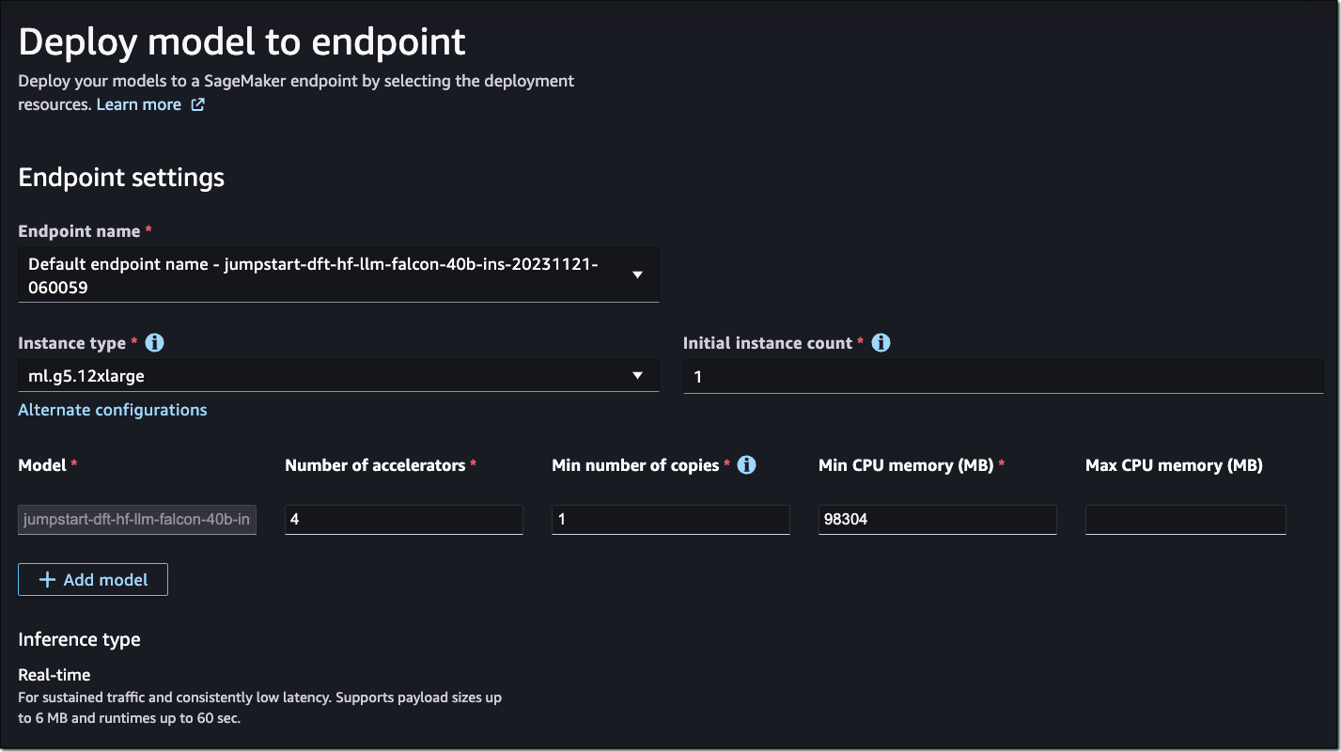Image resolution: width=1341 pixels, height=752 pixels.
Task: Open the Initial instance count info tooltip
Action: (881, 342)
